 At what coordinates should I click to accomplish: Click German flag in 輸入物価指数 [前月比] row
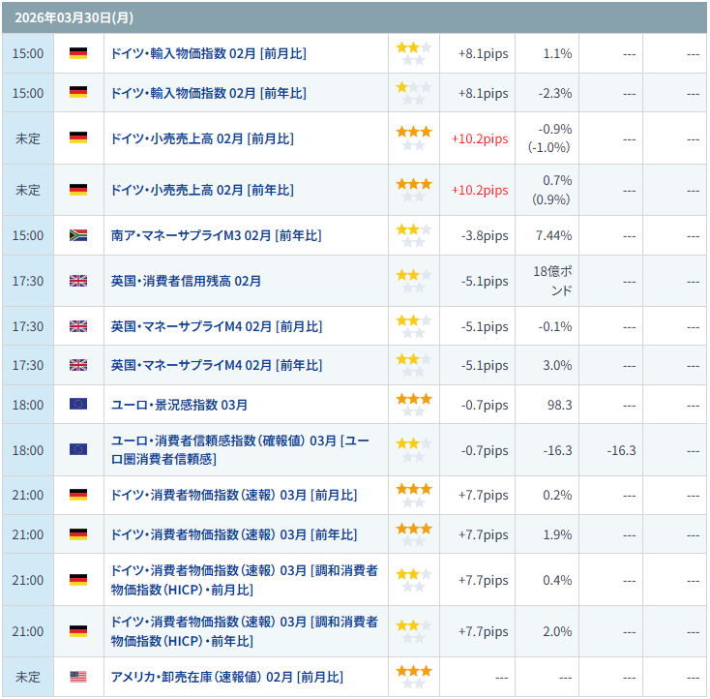point(78,53)
